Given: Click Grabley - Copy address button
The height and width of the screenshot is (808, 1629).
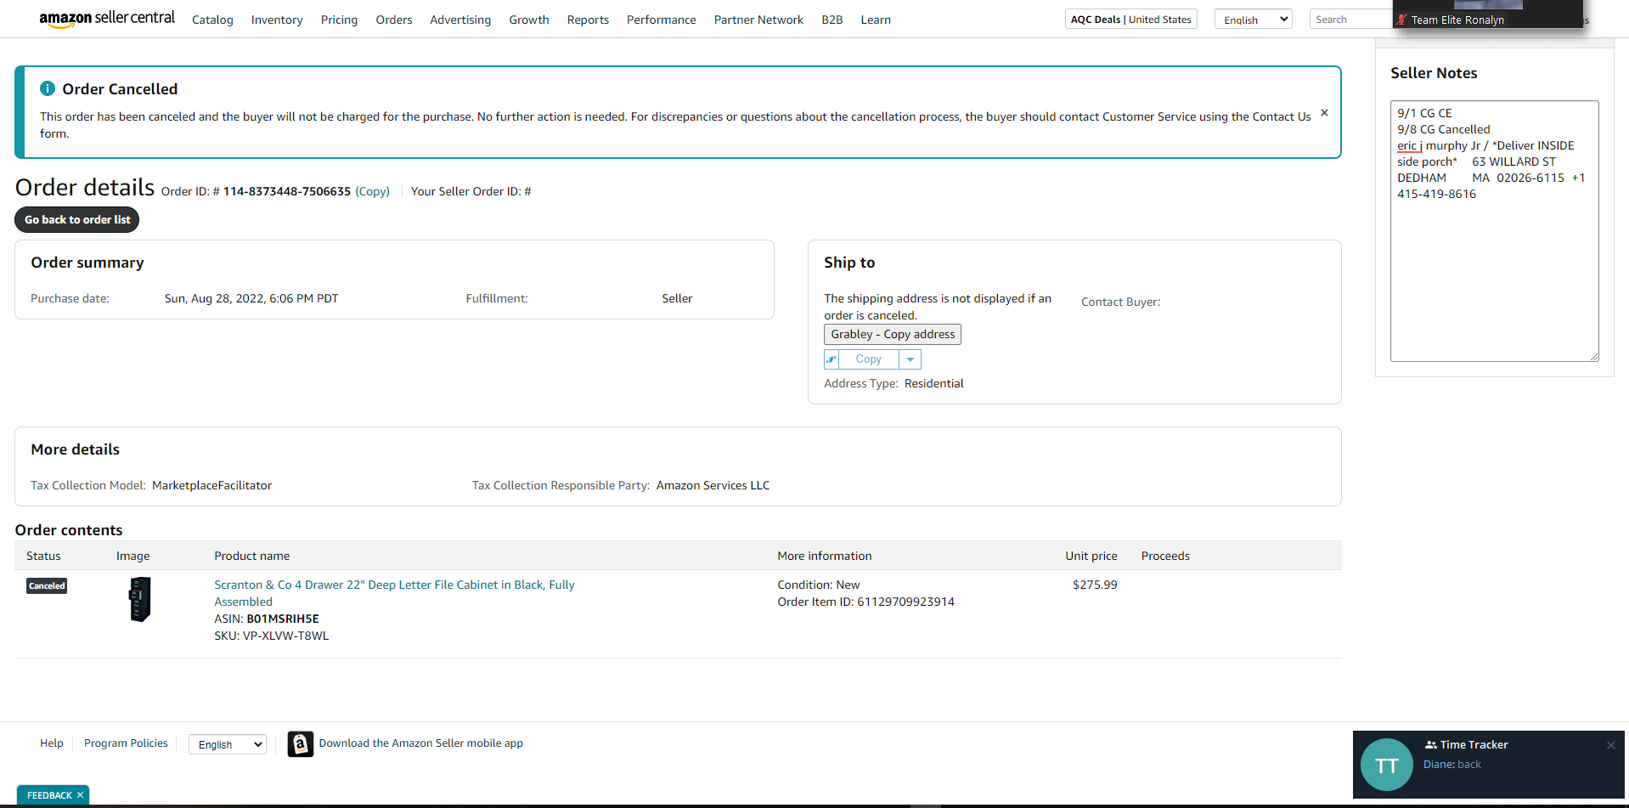Looking at the screenshot, I should 893,335.
